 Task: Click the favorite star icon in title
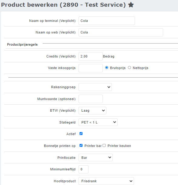(131, 5)
